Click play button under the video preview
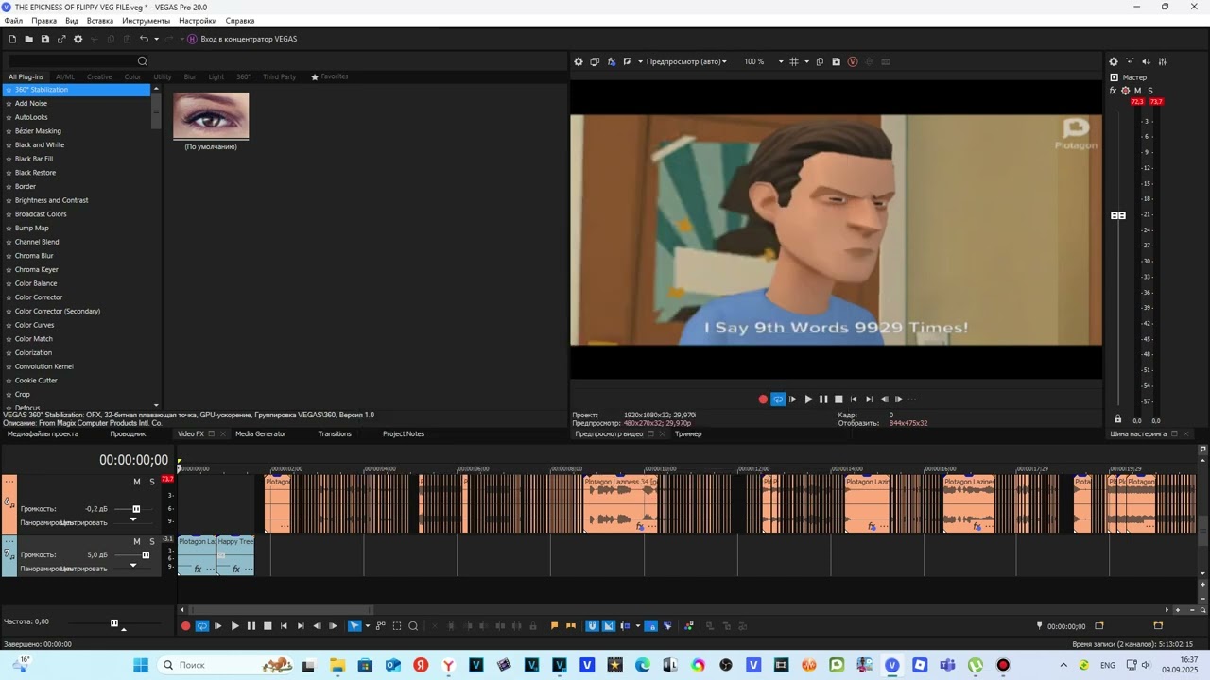 pyautogui.click(x=808, y=399)
